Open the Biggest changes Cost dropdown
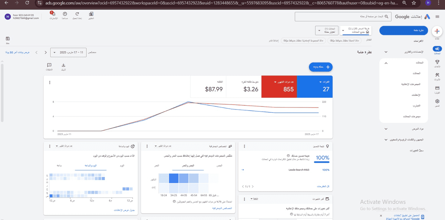The image size is (445, 220). coord(254,199)
